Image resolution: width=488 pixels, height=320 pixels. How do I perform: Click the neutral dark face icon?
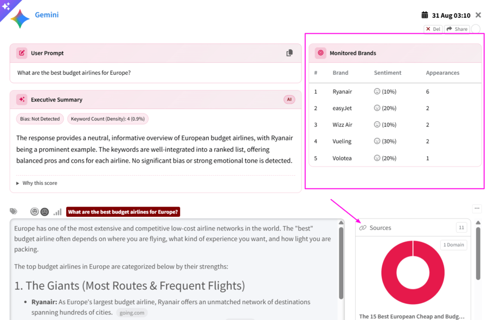[x=45, y=212]
